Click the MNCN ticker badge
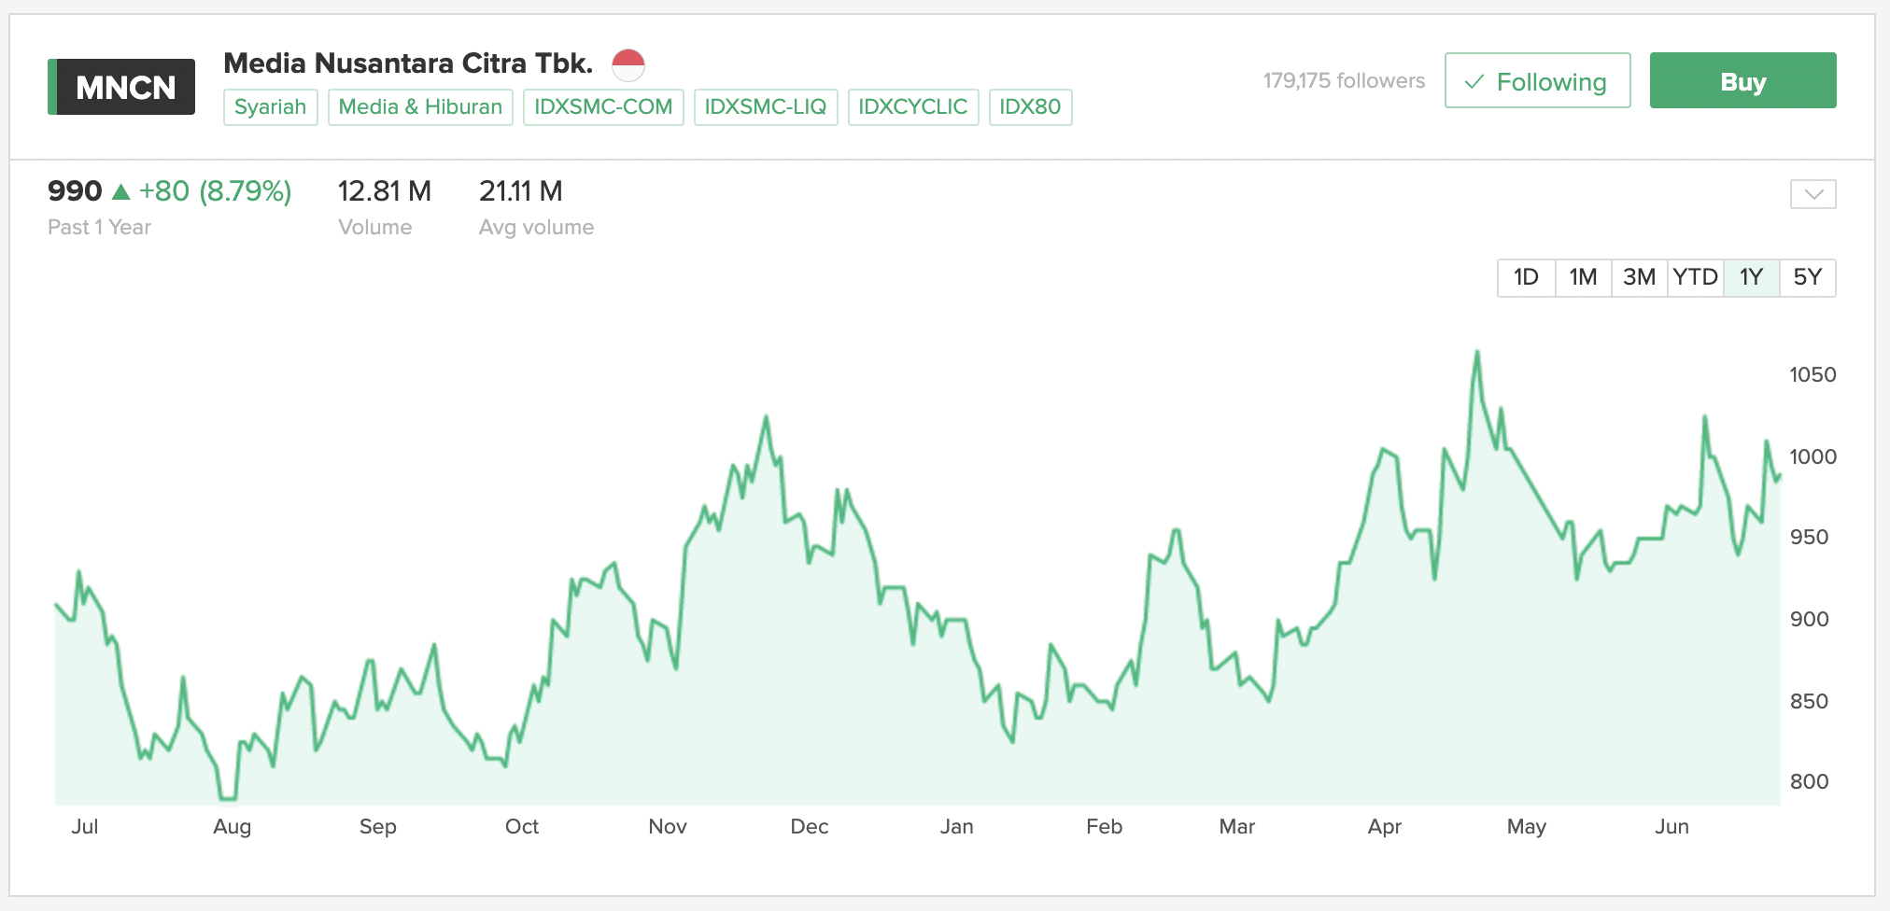The height and width of the screenshot is (911, 1890). (x=121, y=87)
